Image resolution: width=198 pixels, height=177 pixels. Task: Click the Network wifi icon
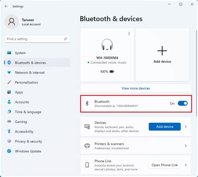point(9,72)
